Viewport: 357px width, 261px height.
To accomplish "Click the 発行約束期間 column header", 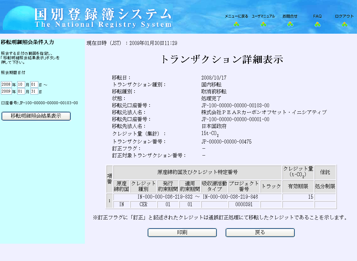I will (x=168, y=186).
